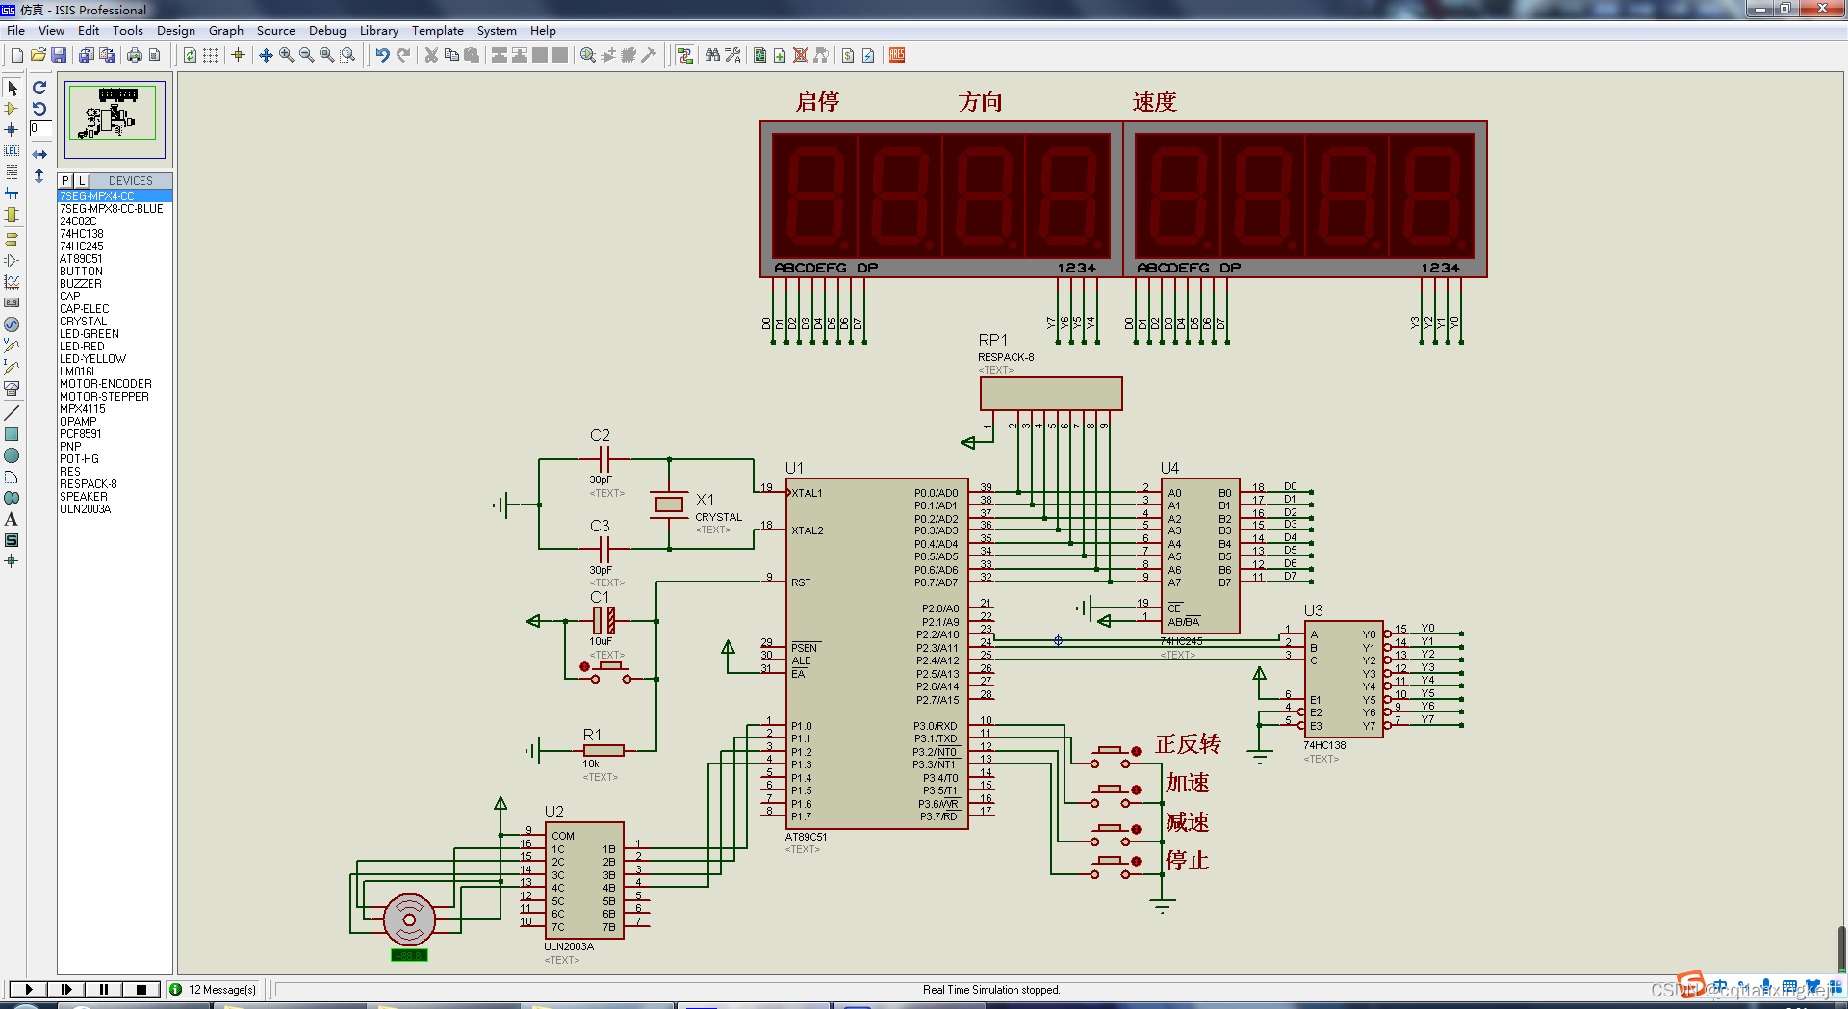
Task: Select the Virtual Instruments Mode tool
Action: (12, 388)
